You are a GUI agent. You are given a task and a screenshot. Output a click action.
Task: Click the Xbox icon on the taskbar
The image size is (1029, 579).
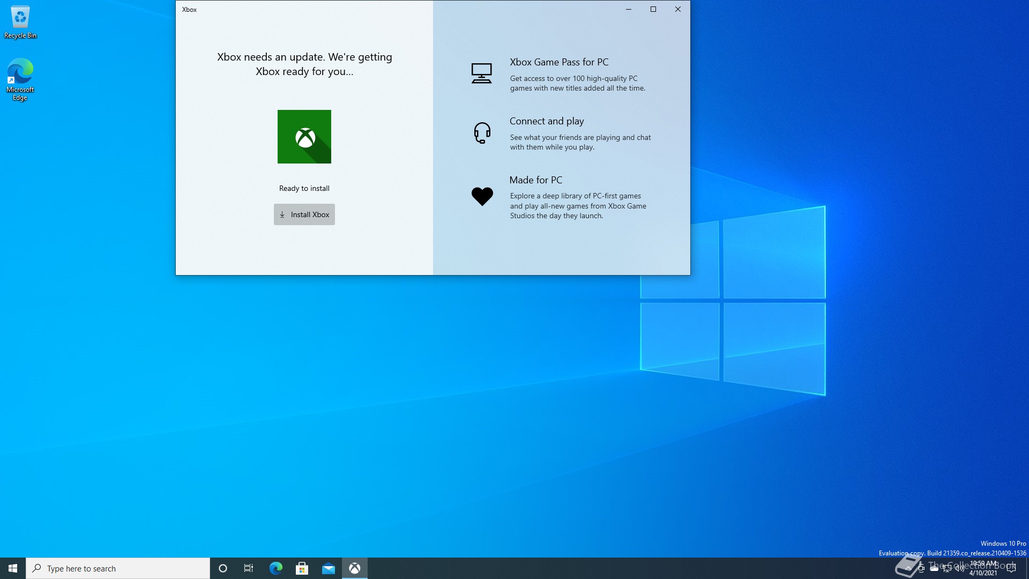click(x=355, y=568)
